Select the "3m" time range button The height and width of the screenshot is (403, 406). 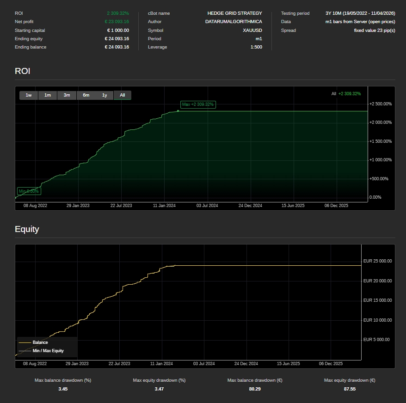click(66, 95)
